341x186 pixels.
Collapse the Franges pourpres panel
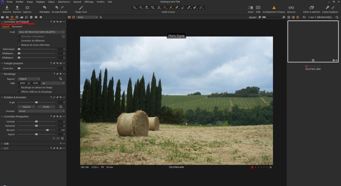coord(2,63)
